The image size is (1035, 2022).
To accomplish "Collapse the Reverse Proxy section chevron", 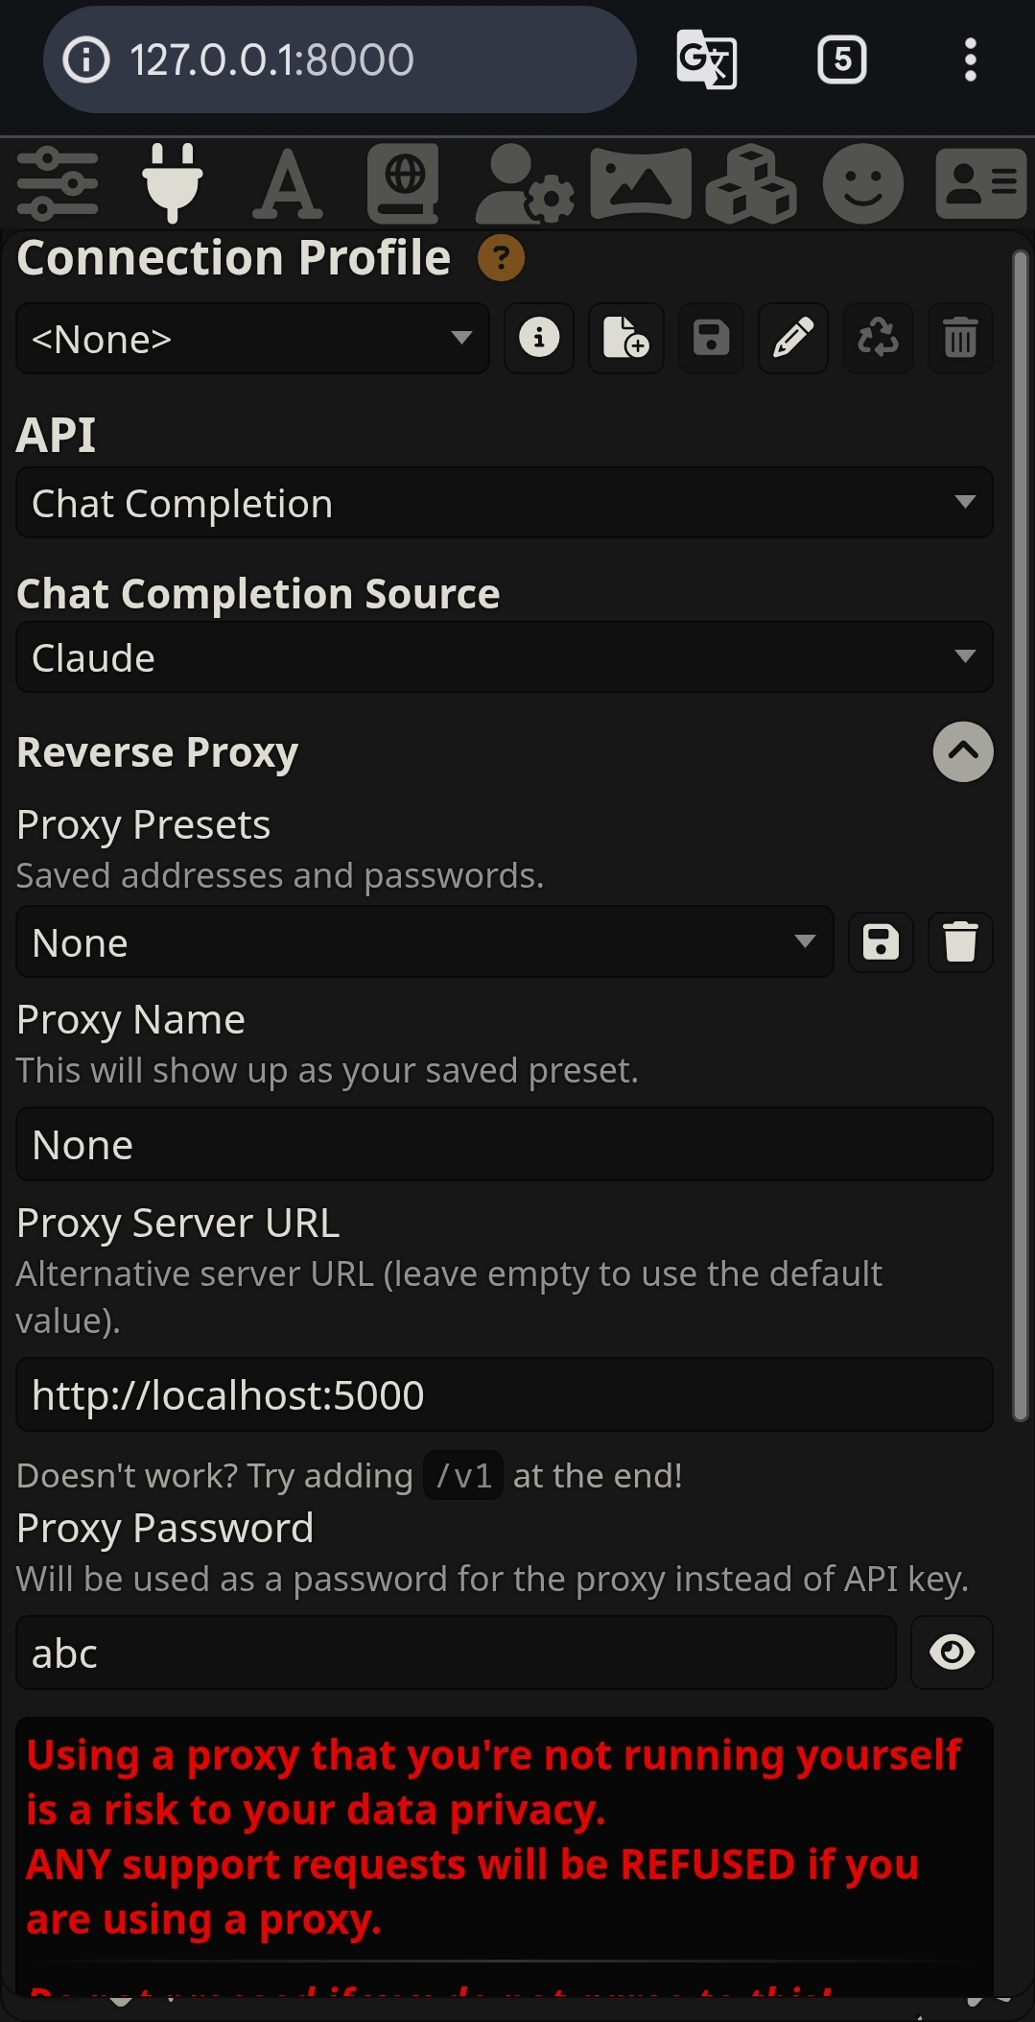I will pos(963,751).
